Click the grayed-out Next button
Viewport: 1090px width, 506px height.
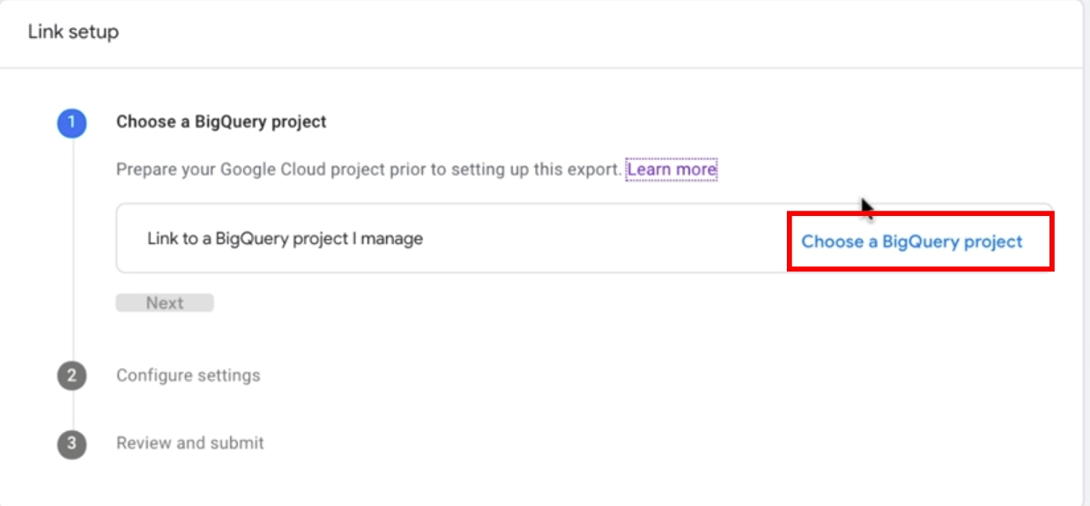(x=165, y=303)
